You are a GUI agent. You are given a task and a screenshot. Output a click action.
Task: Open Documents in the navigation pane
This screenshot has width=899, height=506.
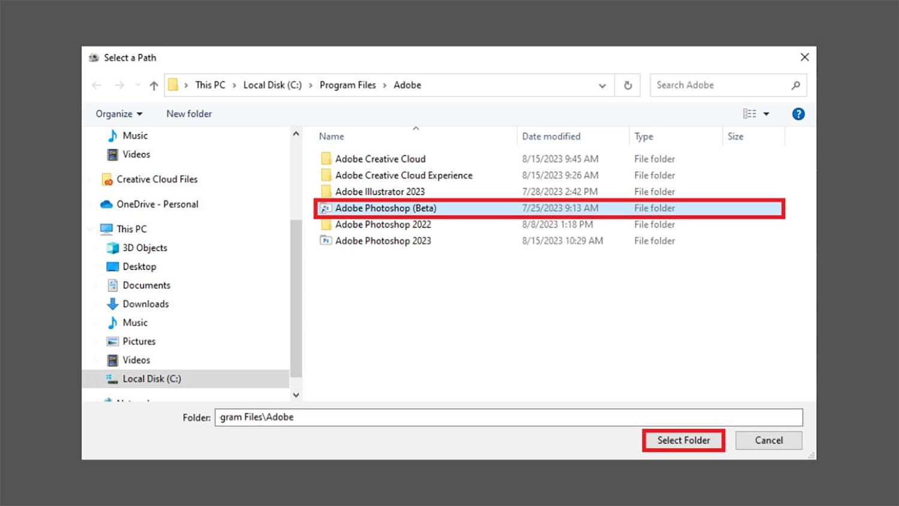pos(146,285)
